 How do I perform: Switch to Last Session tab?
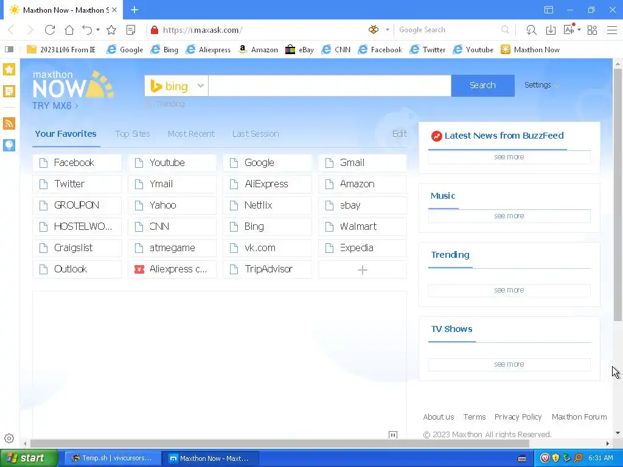pos(256,134)
